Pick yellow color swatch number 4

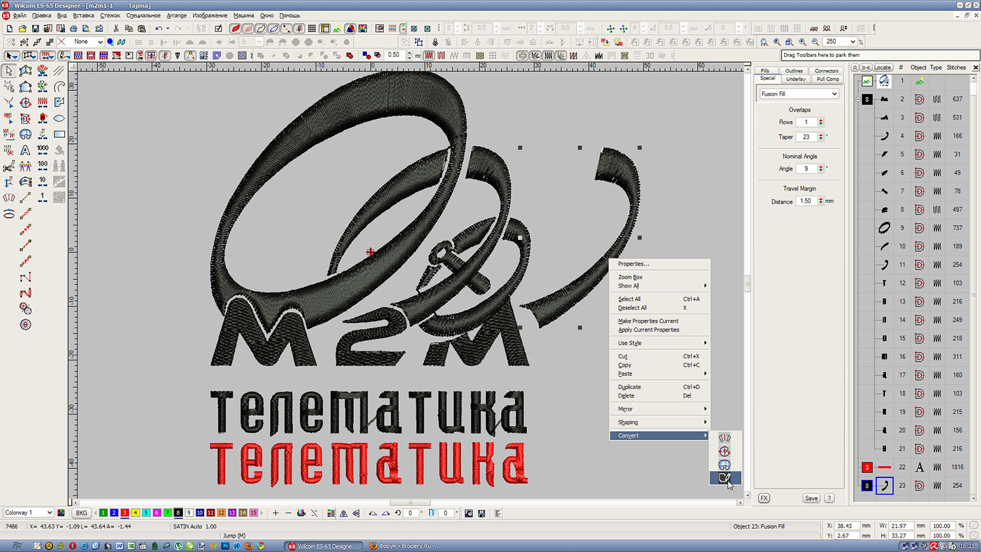coord(135,513)
